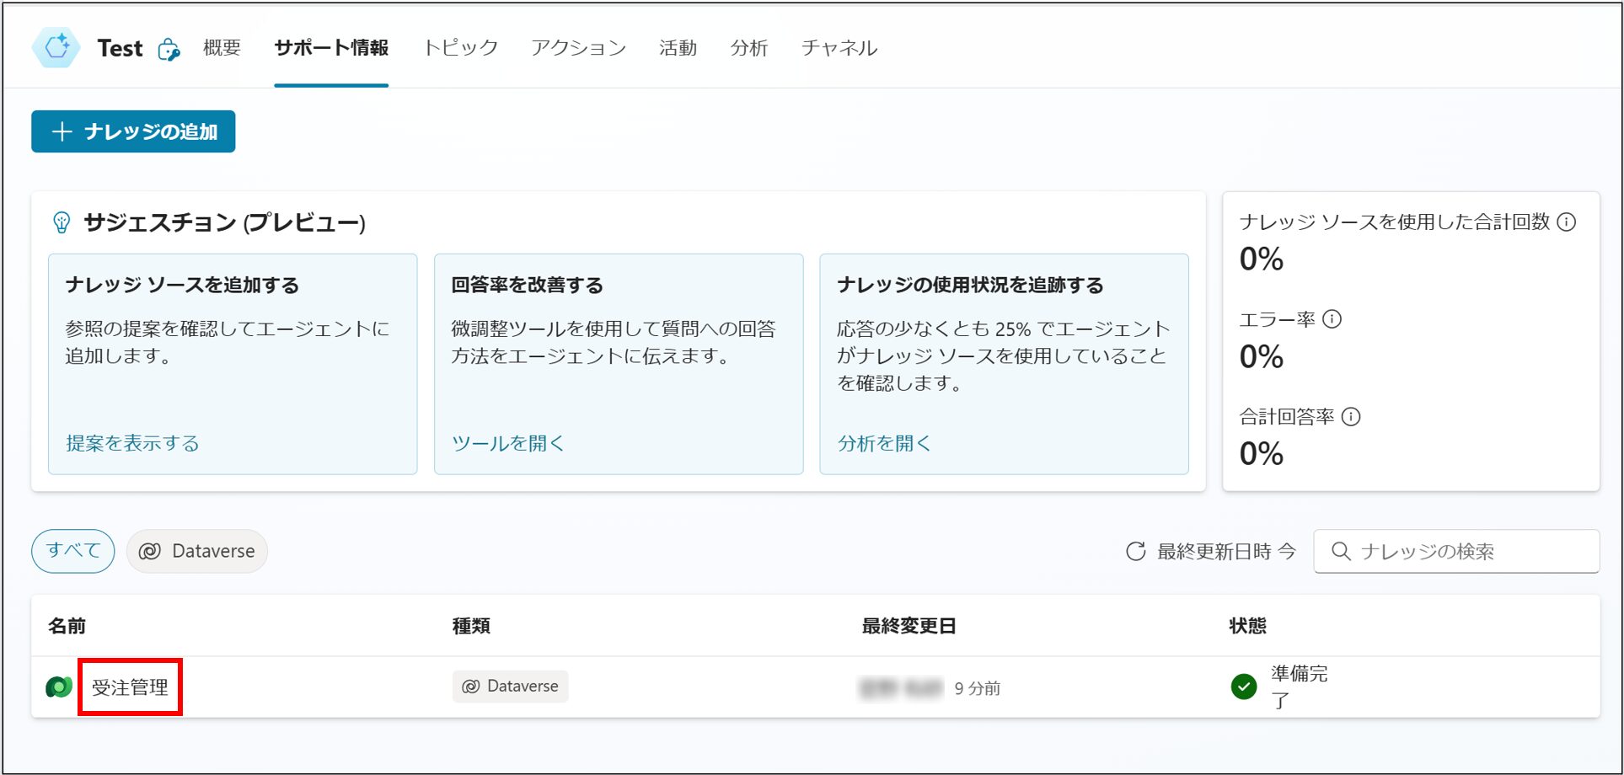Open the info icon beside ナレッジ ソースを使用した合計回数

(1566, 222)
